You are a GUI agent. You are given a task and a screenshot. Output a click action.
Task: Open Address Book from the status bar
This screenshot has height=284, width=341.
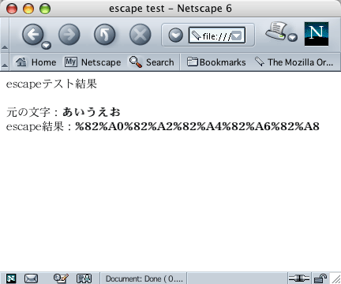[84, 278]
